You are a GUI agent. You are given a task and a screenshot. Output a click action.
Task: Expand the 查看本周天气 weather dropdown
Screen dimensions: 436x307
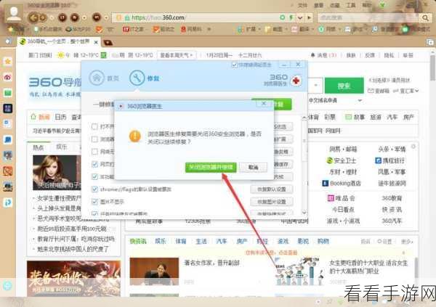click(177, 55)
